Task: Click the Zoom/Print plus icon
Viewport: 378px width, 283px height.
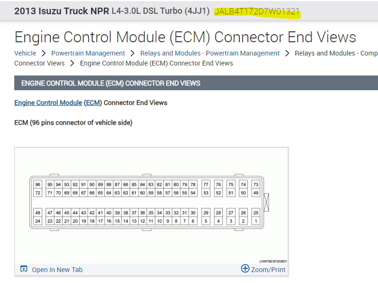Action: tap(245, 269)
